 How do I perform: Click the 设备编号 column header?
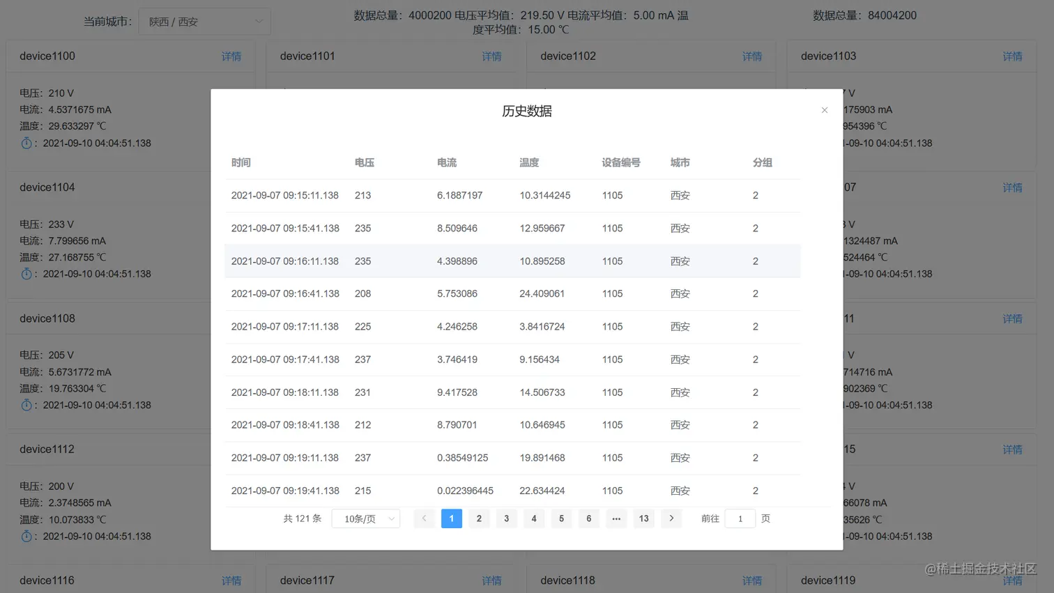click(621, 162)
